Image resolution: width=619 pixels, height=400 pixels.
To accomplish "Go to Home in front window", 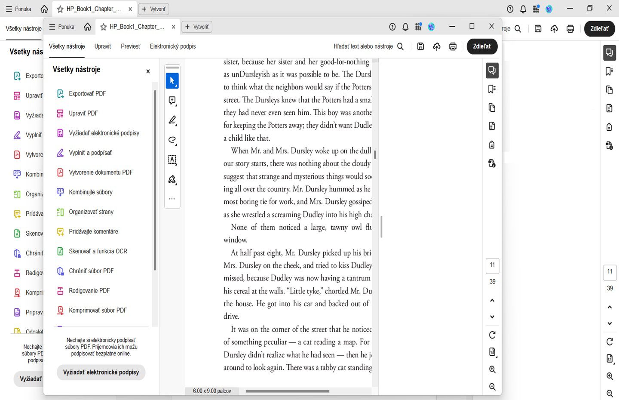I will pos(88,27).
